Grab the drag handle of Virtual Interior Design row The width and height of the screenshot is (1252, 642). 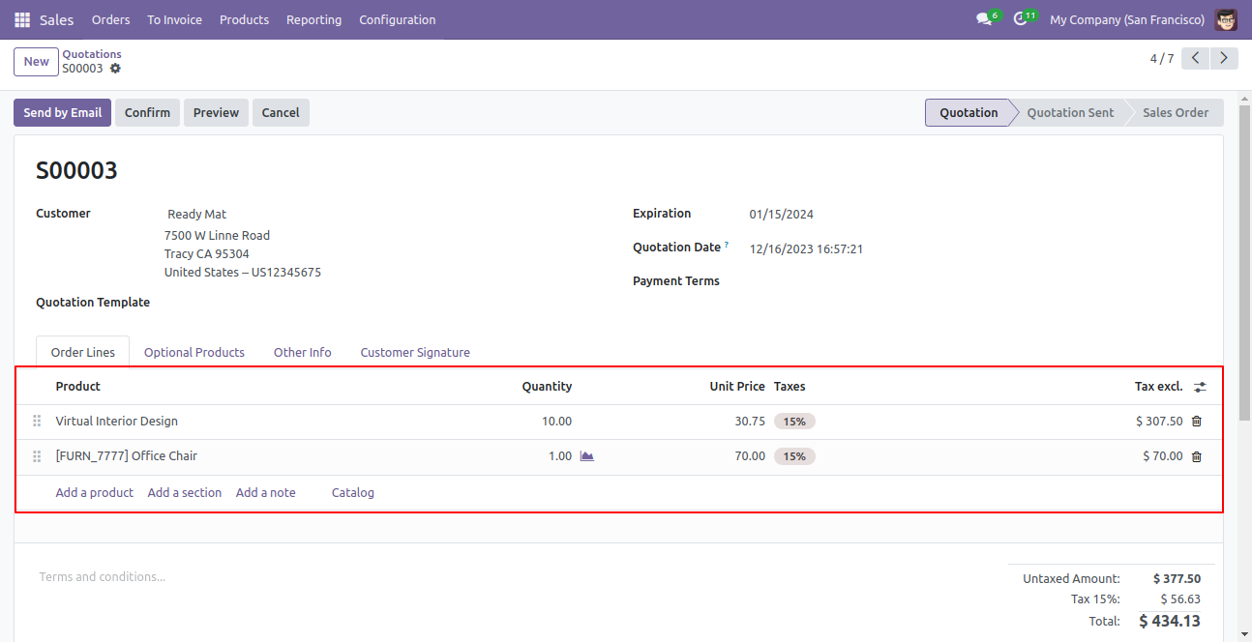coord(37,422)
